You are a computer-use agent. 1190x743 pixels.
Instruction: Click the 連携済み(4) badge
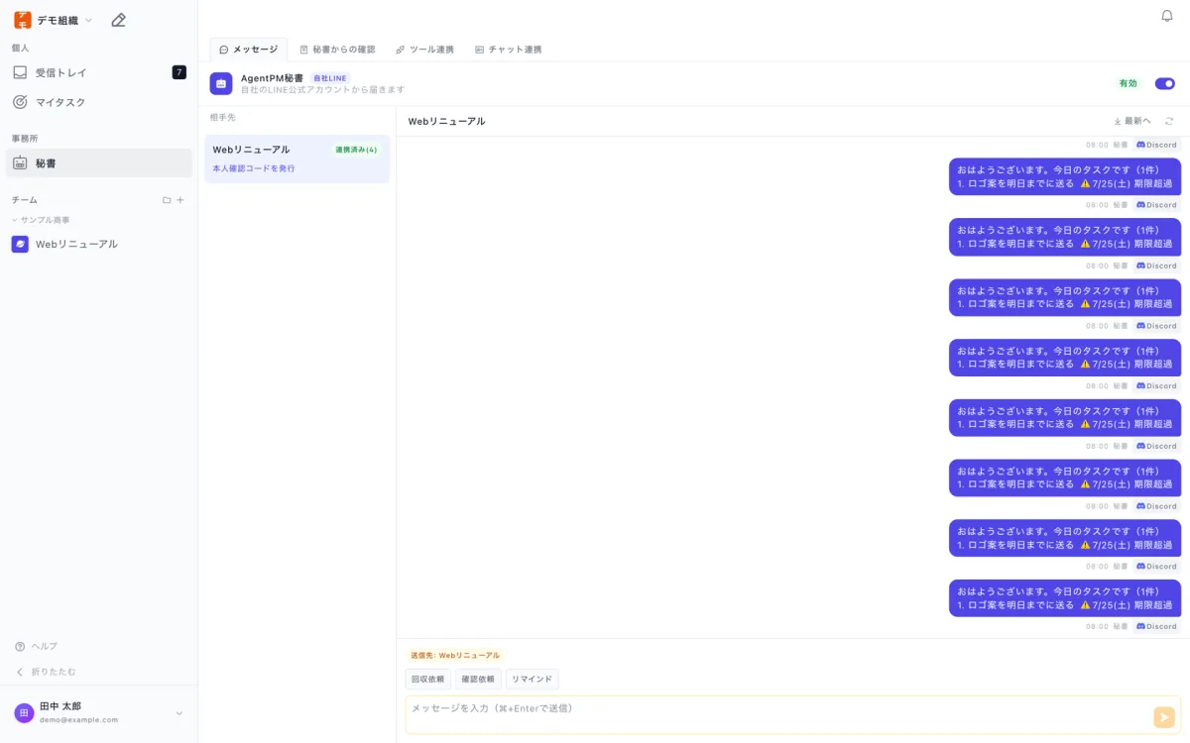coord(356,150)
